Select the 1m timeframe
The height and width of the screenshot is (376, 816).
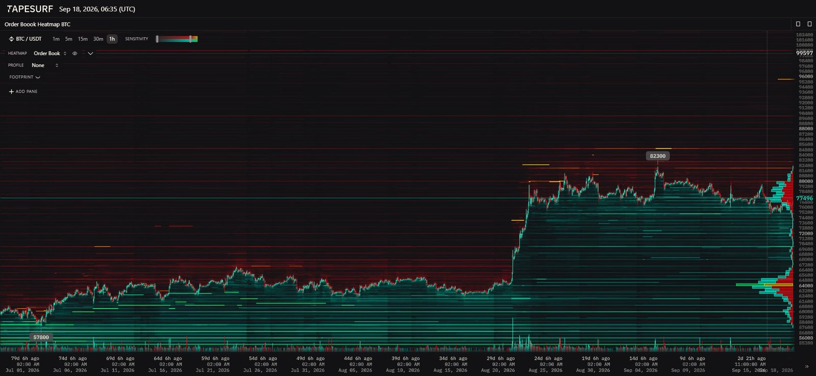[56, 39]
